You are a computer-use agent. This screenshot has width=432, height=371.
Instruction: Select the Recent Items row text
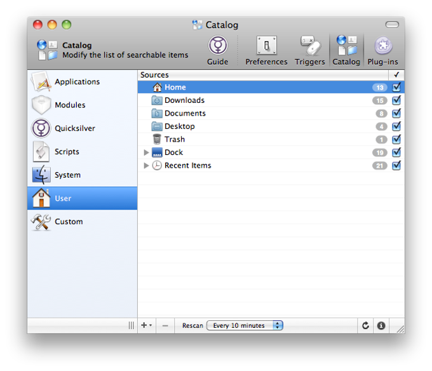tap(188, 165)
